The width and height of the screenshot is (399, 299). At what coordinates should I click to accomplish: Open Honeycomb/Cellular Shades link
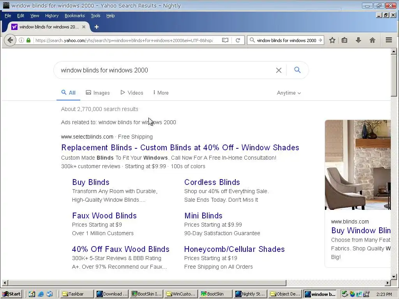(x=234, y=249)
